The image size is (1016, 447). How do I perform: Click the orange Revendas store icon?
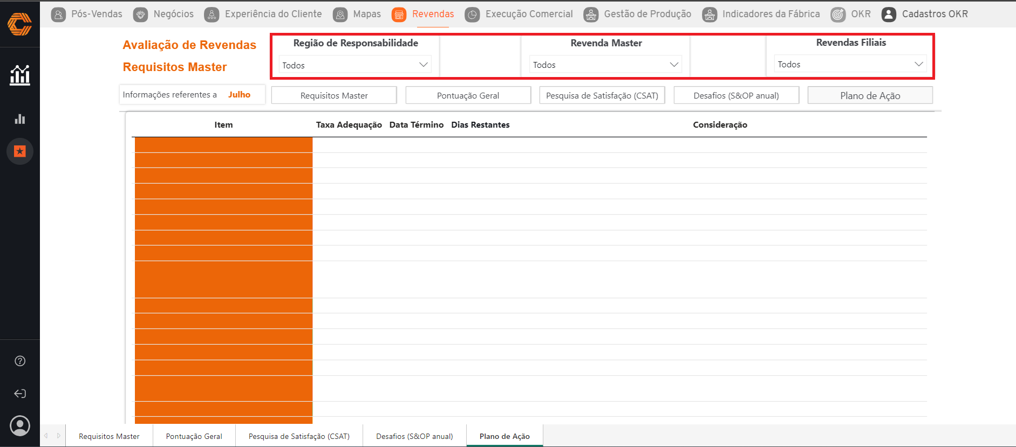(399, 15)
